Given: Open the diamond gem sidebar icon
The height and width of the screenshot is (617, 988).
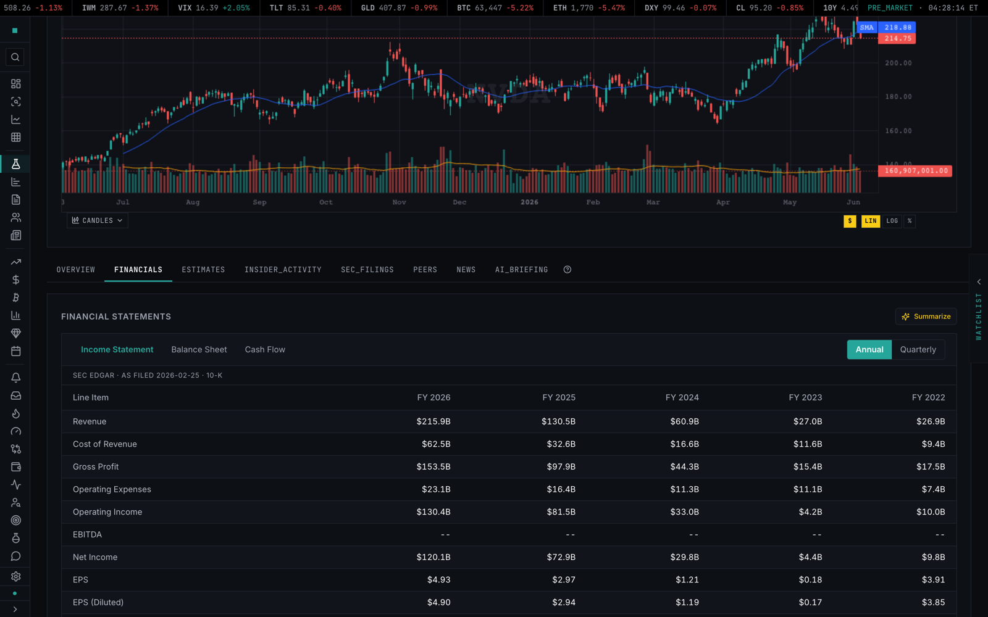Looking at the screenshot, I should click(15, 334).
